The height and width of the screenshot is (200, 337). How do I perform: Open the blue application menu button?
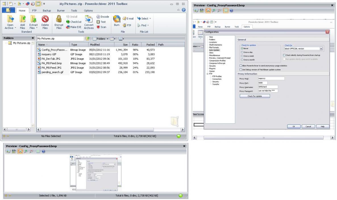pyautogui.click(x=8, y=10)
